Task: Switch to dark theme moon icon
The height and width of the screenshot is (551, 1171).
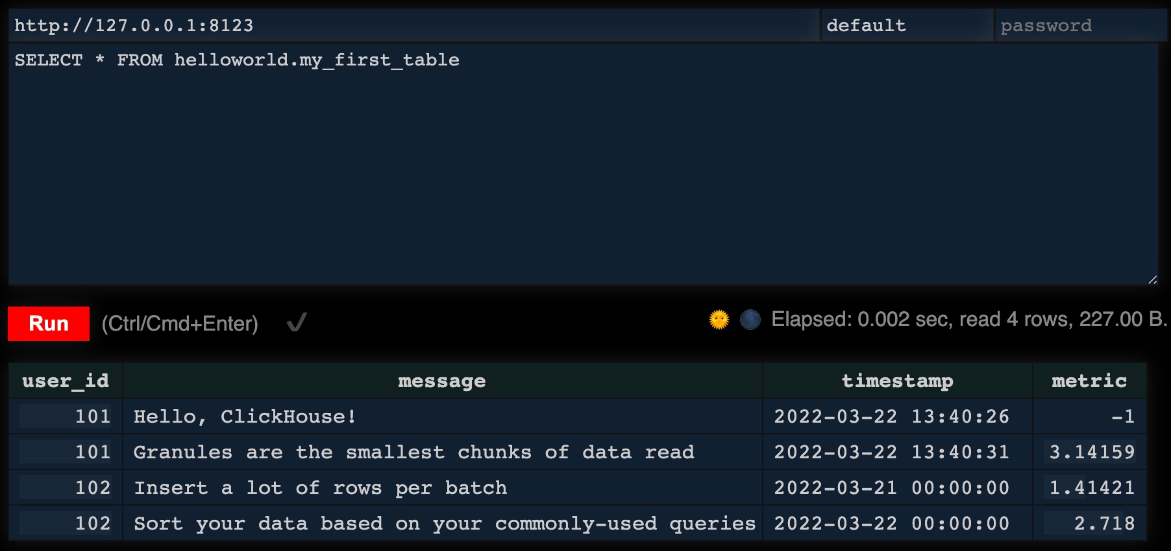Action: click(750, 320)
